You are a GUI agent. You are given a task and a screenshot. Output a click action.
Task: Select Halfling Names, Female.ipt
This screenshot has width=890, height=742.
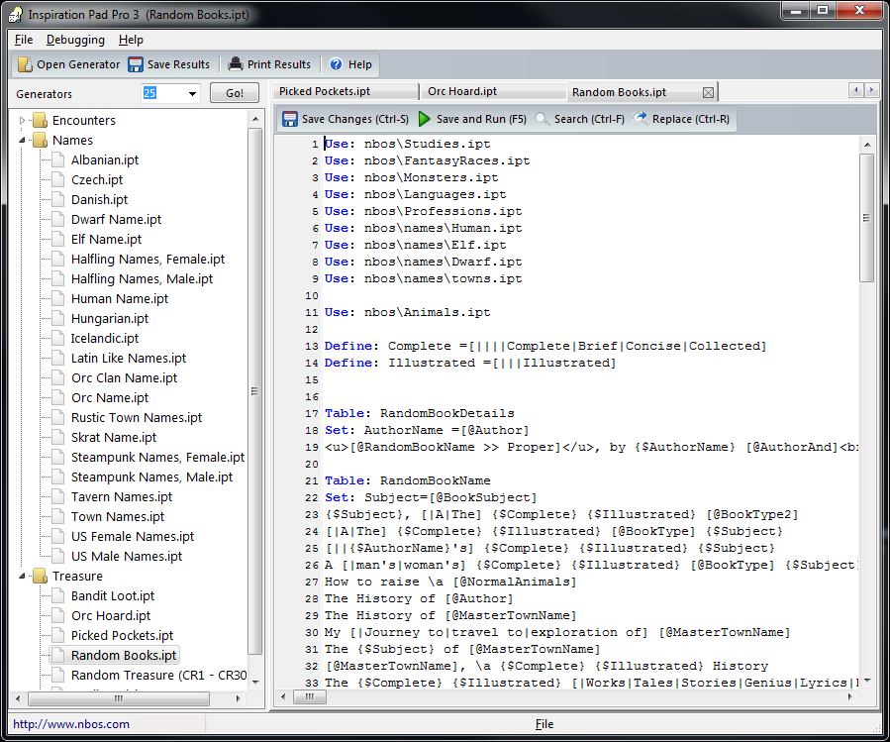[x=148, y=260]
